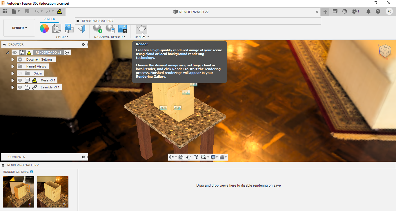Open the Orbit type dropdown arrow
The image size is (396, 211).
click(x=176, y=157)
